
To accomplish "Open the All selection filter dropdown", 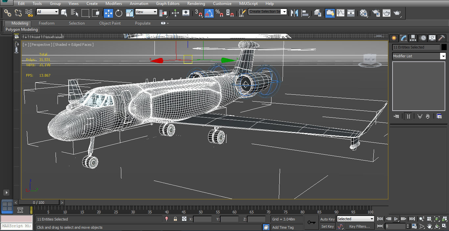I will [x=47, y=12].
